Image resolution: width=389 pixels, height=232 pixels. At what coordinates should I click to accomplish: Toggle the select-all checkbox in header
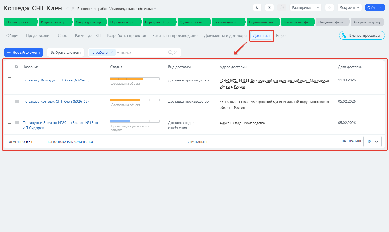10,67
